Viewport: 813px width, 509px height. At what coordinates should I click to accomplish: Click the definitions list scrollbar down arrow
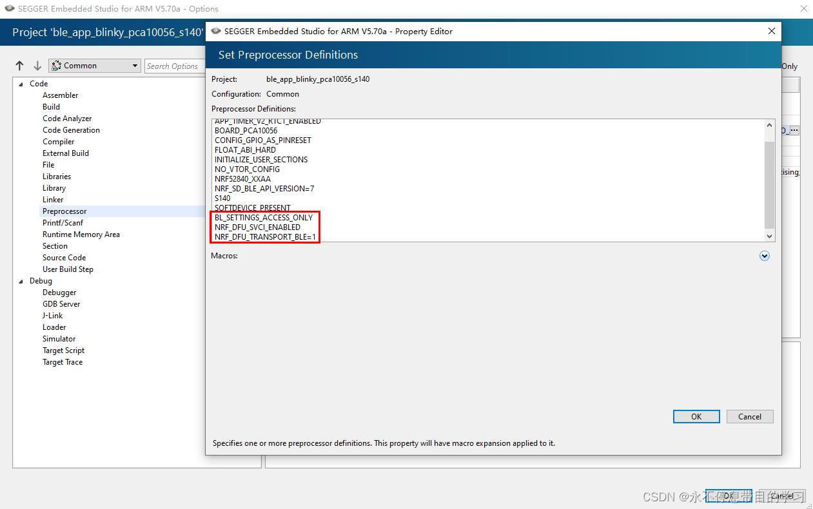tap(769, 236)
